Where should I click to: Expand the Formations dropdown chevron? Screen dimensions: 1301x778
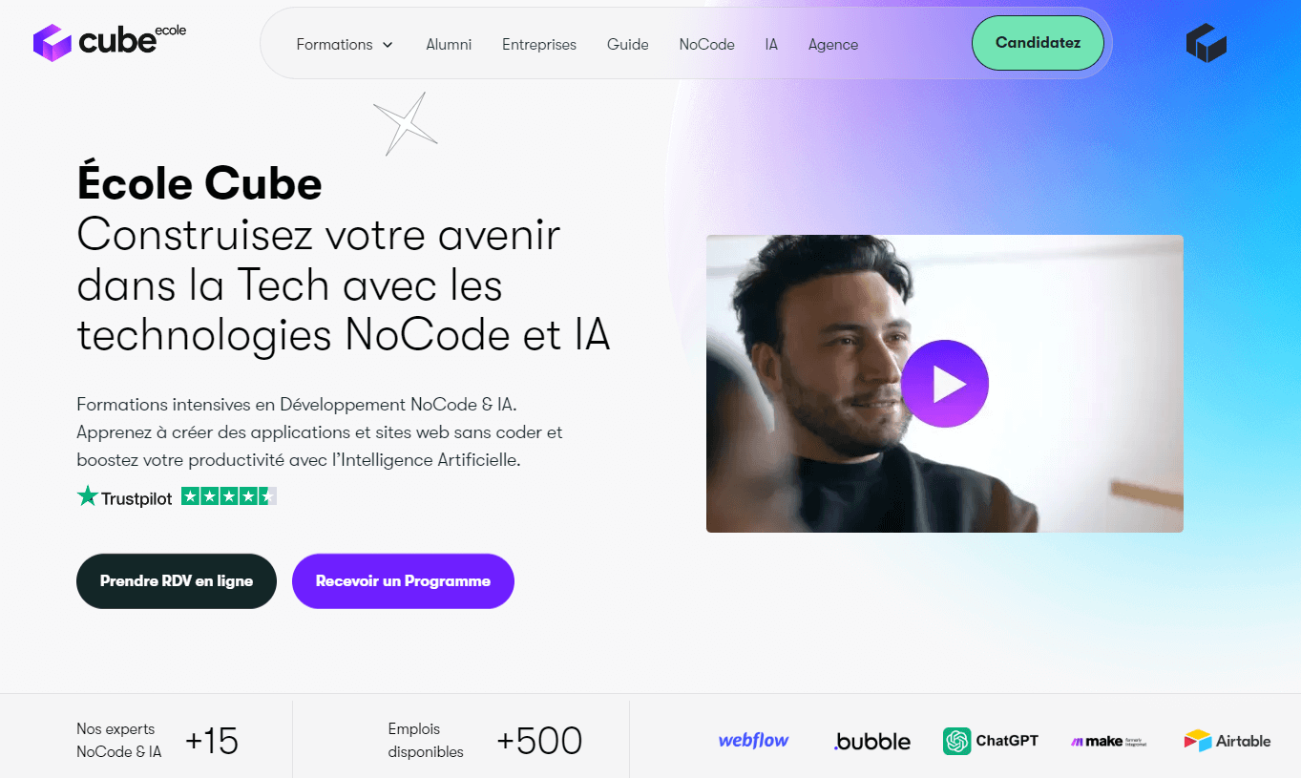tap(388, 45)
